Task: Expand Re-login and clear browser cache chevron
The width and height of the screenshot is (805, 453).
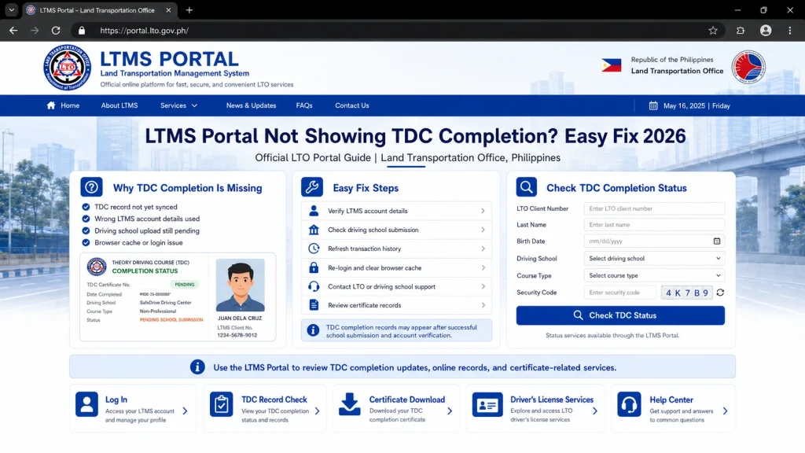Action: (x=483, y=267)
